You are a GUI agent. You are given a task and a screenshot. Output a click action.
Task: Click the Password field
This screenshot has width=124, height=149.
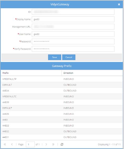click(x=73, y=41)
